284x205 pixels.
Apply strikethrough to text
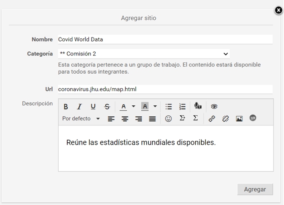coord(107,107)
